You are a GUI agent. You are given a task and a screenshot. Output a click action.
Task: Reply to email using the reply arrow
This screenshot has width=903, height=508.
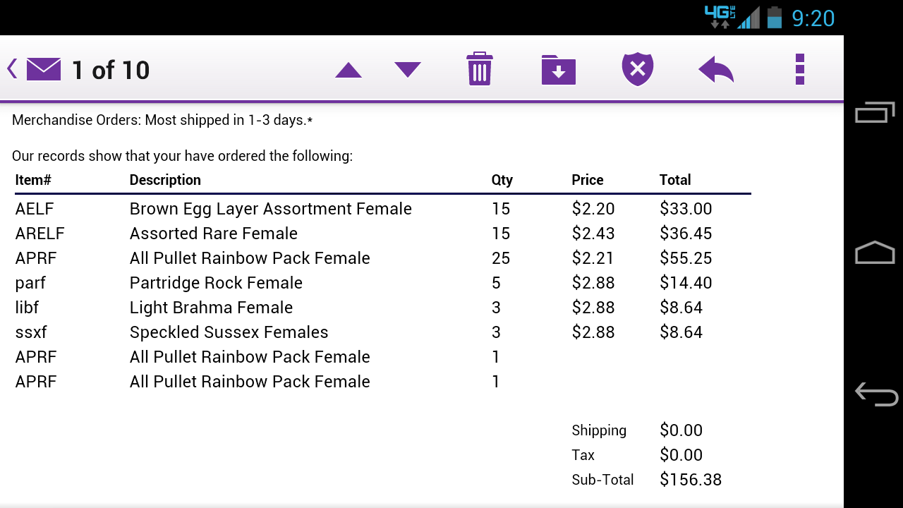pos(716,69)
